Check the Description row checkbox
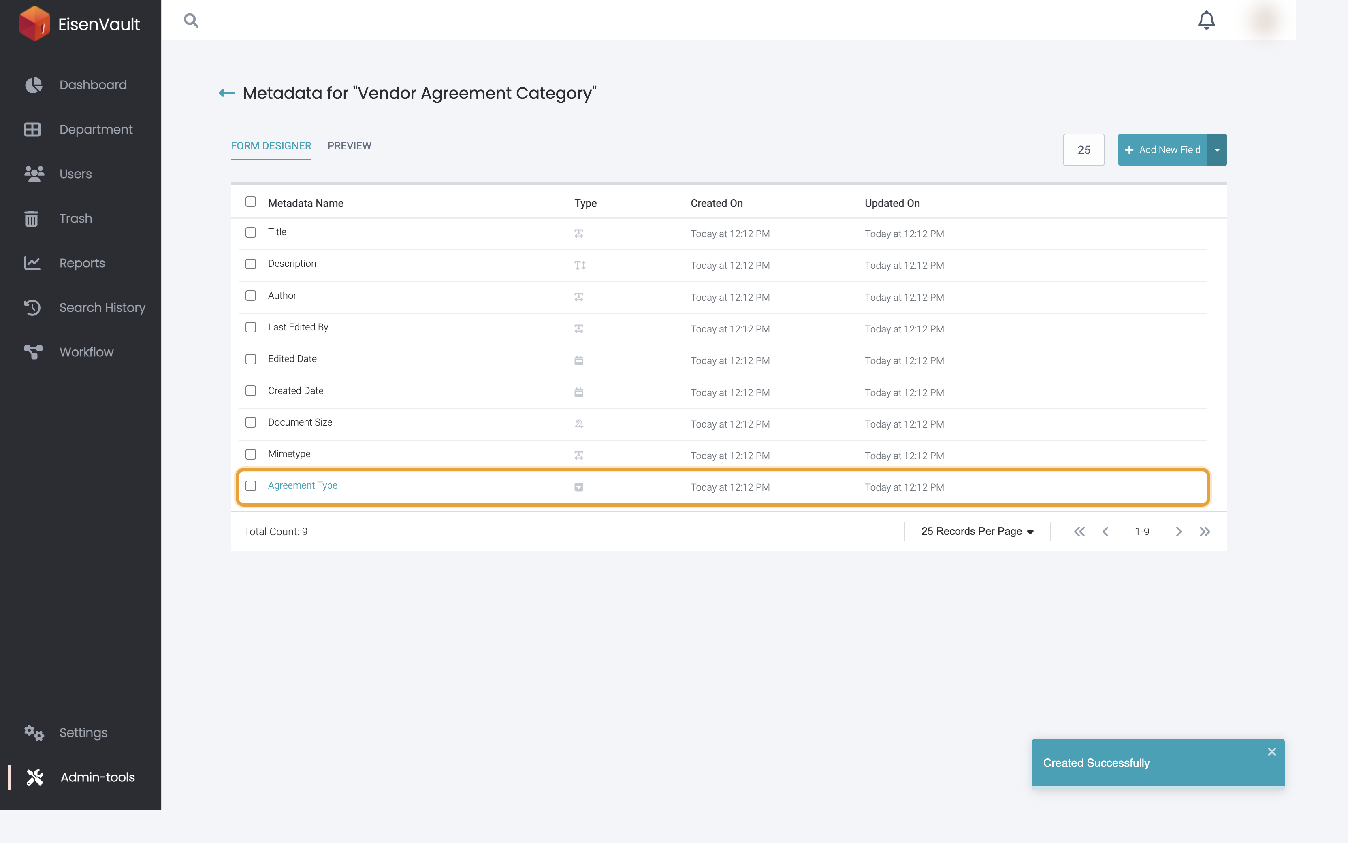1348x843 pixels. (251, 264)
